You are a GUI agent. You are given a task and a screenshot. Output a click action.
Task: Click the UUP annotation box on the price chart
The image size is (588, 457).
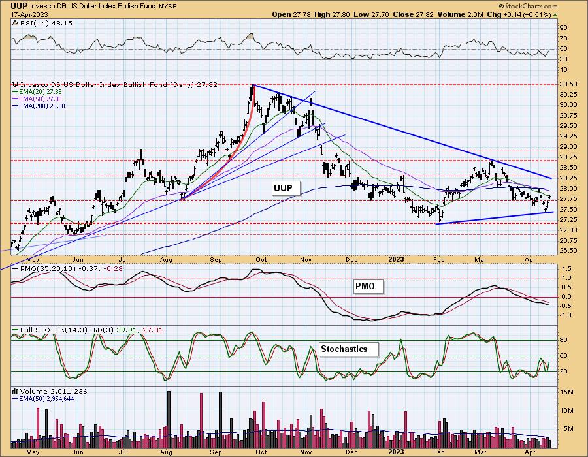click(286, 188)
